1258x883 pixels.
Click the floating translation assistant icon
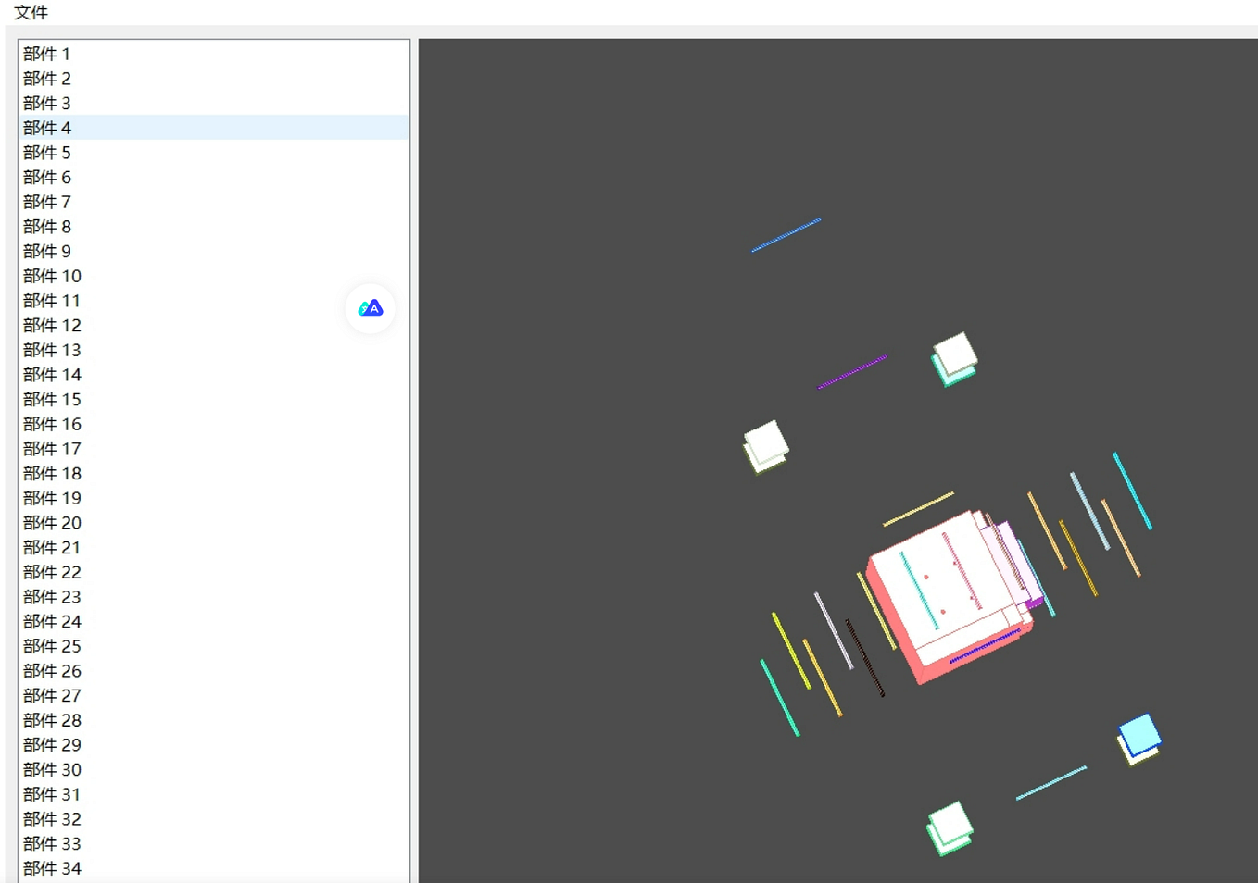click(370, 307)
